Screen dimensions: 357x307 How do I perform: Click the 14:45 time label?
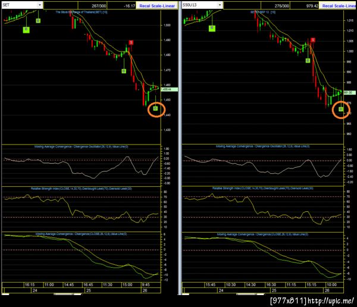tap(69, 284)
